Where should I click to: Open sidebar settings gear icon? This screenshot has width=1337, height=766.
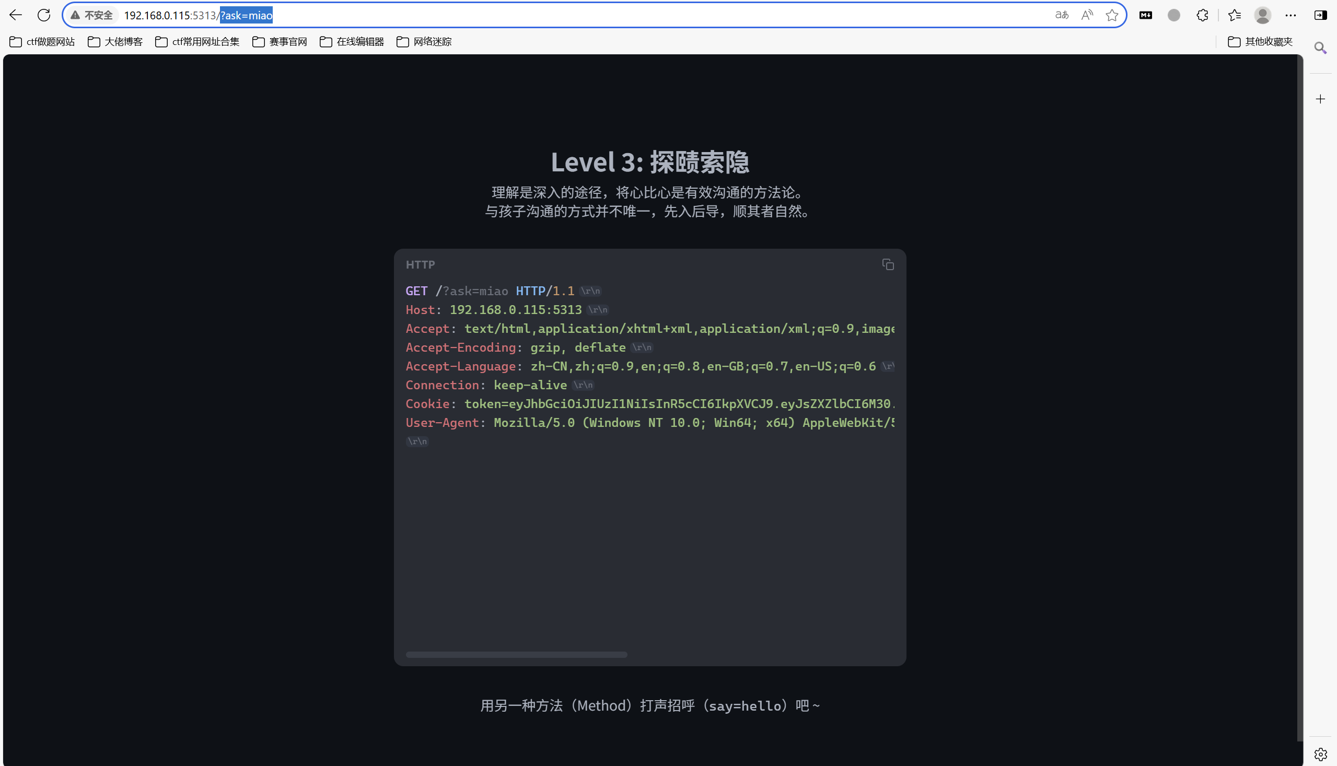click(x=1320, y=755)
